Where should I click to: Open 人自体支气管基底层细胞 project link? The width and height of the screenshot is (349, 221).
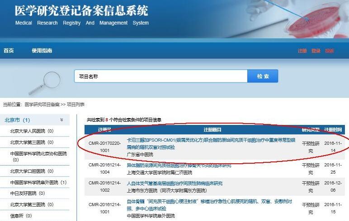tap(174, 184)
